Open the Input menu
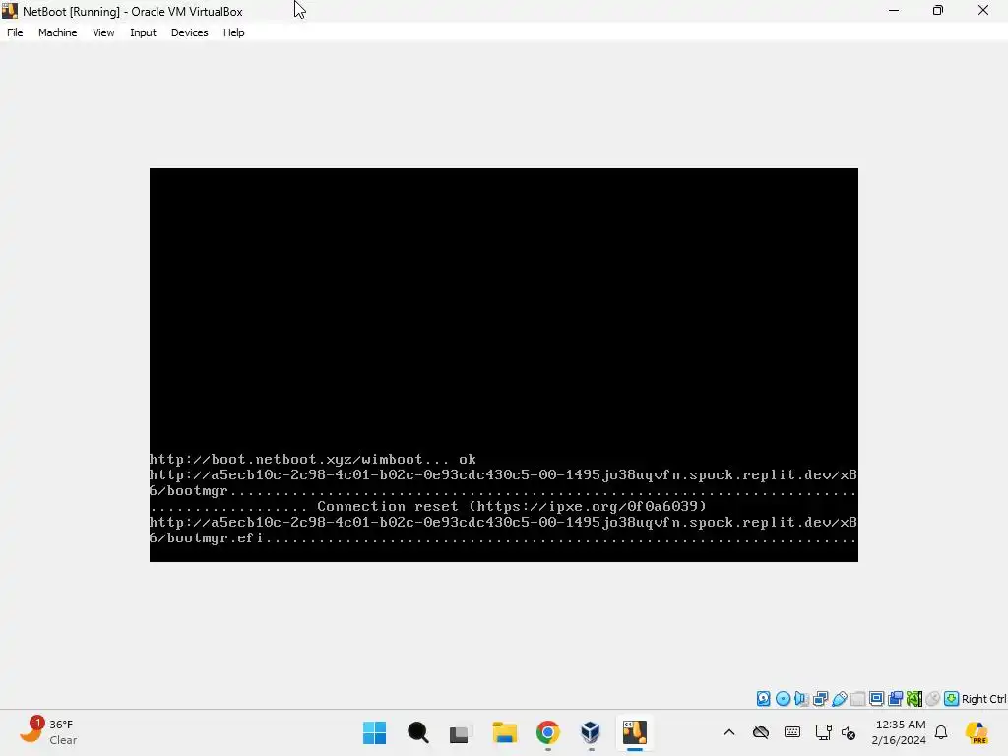 (x=143, y=32)
